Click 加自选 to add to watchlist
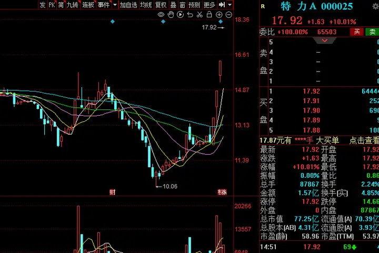Image resolution: width=379 pixels, height=253 pixels. coord(128,5)
